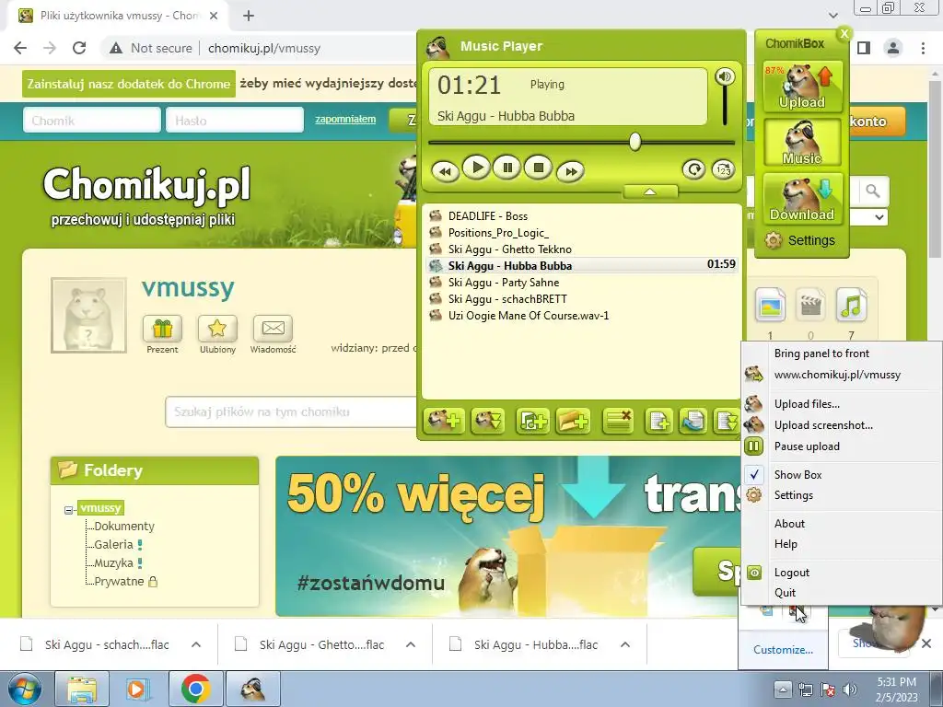
Task: Click the add-chomik (hamster plus) playlist button
Action: (x=444, y=421)
